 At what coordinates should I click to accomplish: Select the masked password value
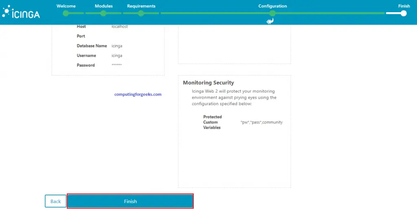[117, 65]
